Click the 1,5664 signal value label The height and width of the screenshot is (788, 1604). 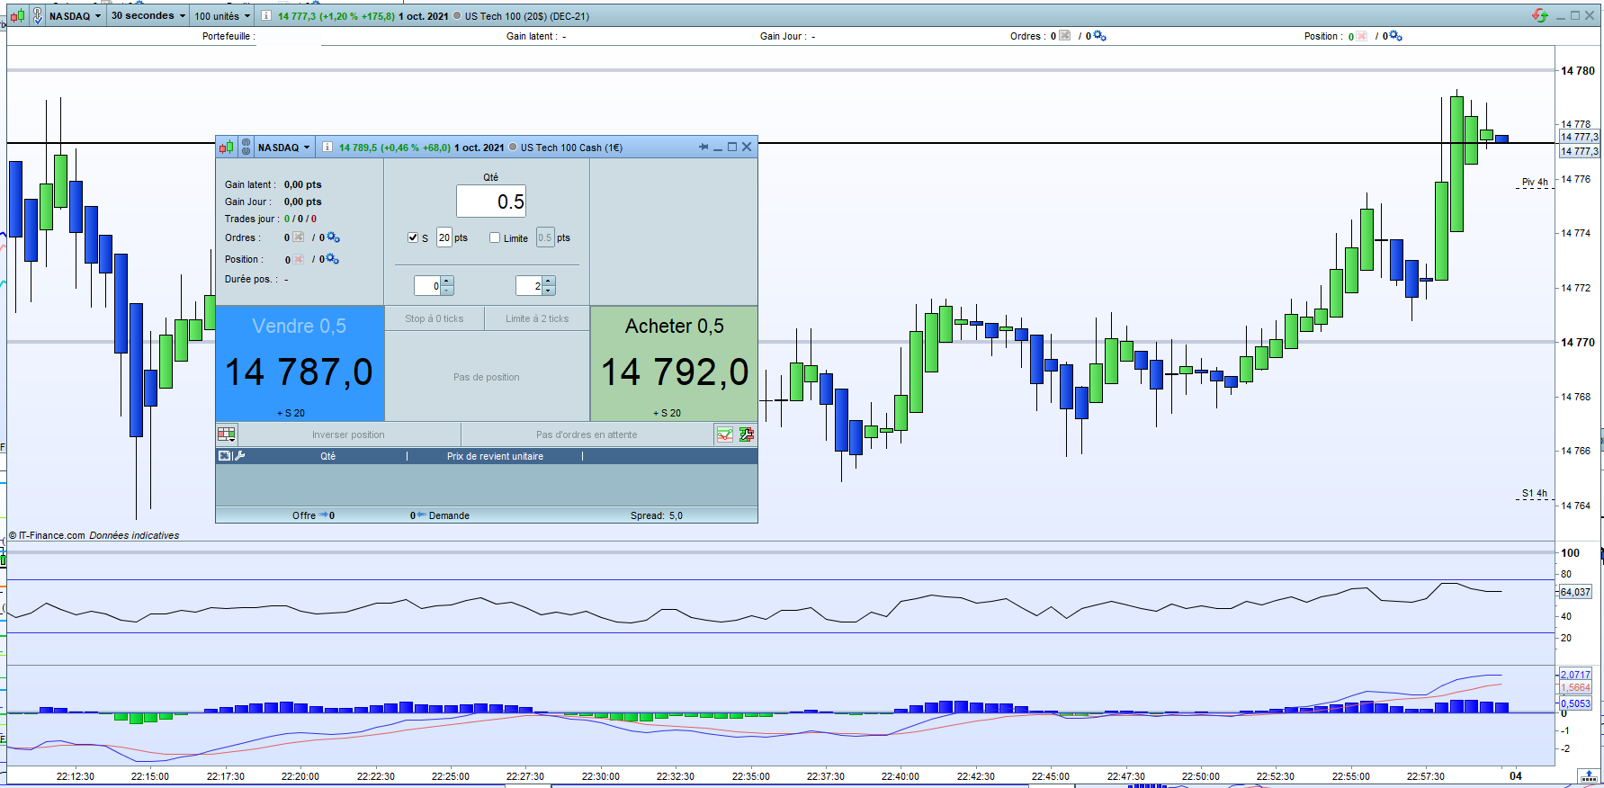(x=1575, y=687)
